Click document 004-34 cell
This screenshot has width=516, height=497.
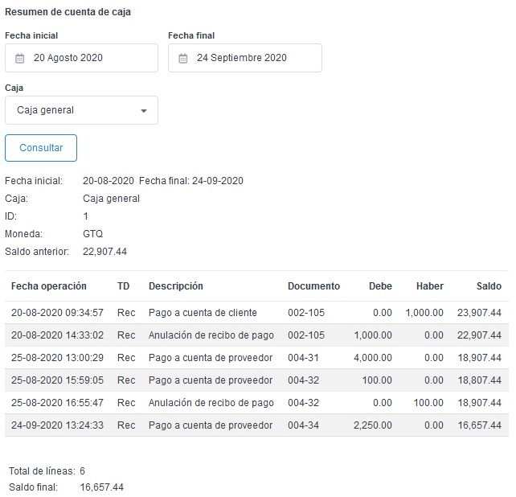[x=304, y=425]
